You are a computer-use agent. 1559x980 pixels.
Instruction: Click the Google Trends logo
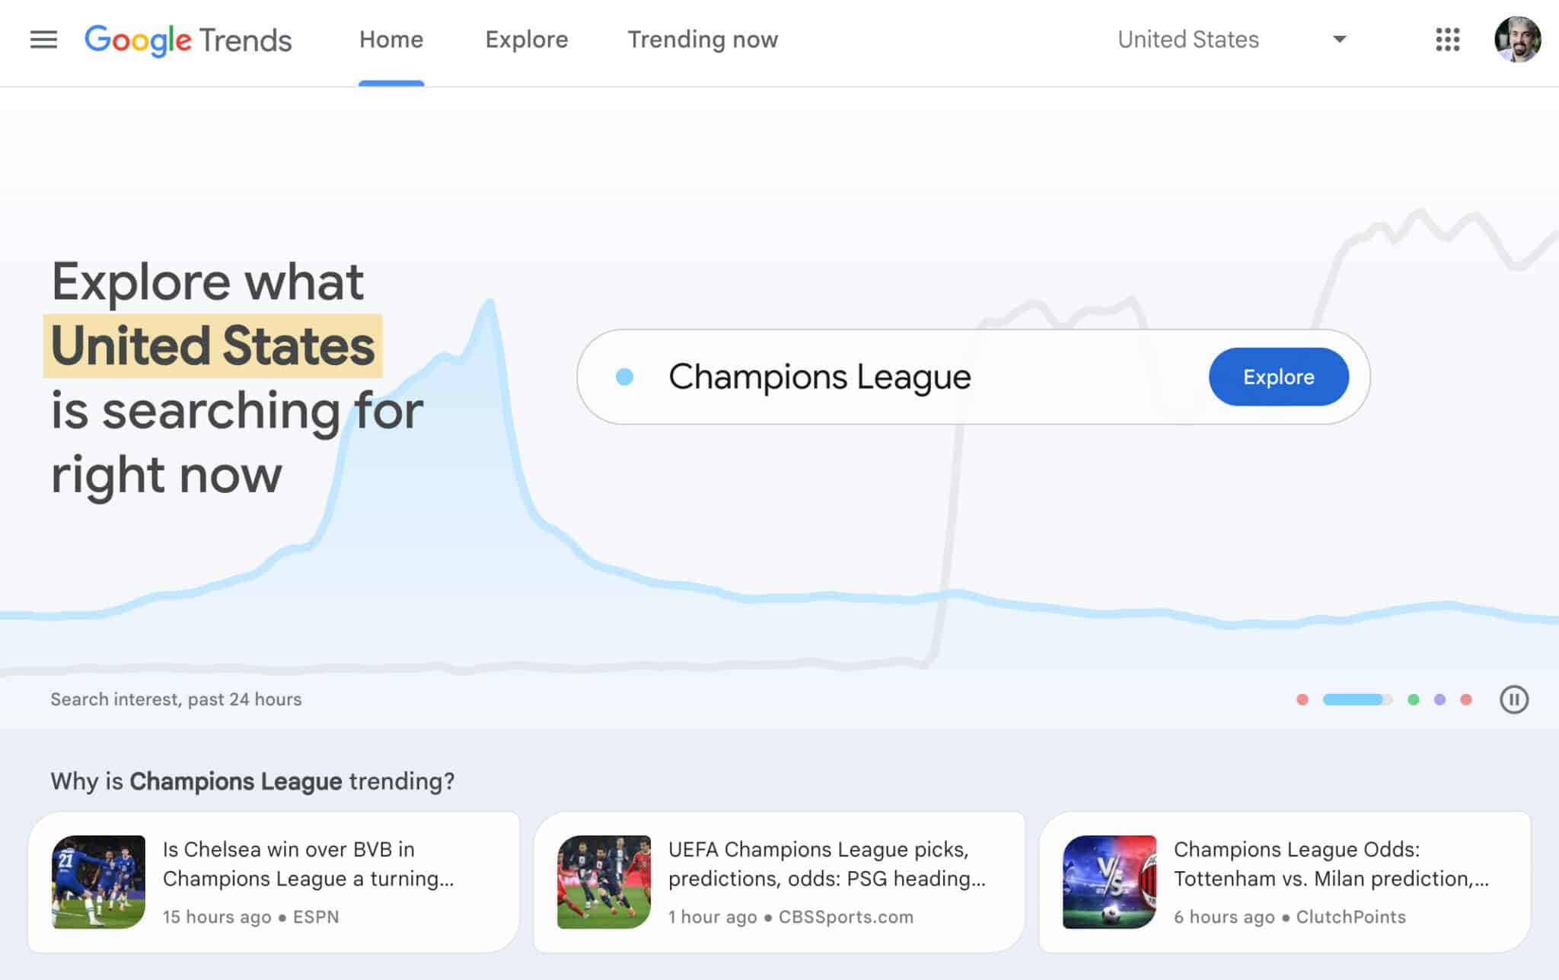[188, 40]
